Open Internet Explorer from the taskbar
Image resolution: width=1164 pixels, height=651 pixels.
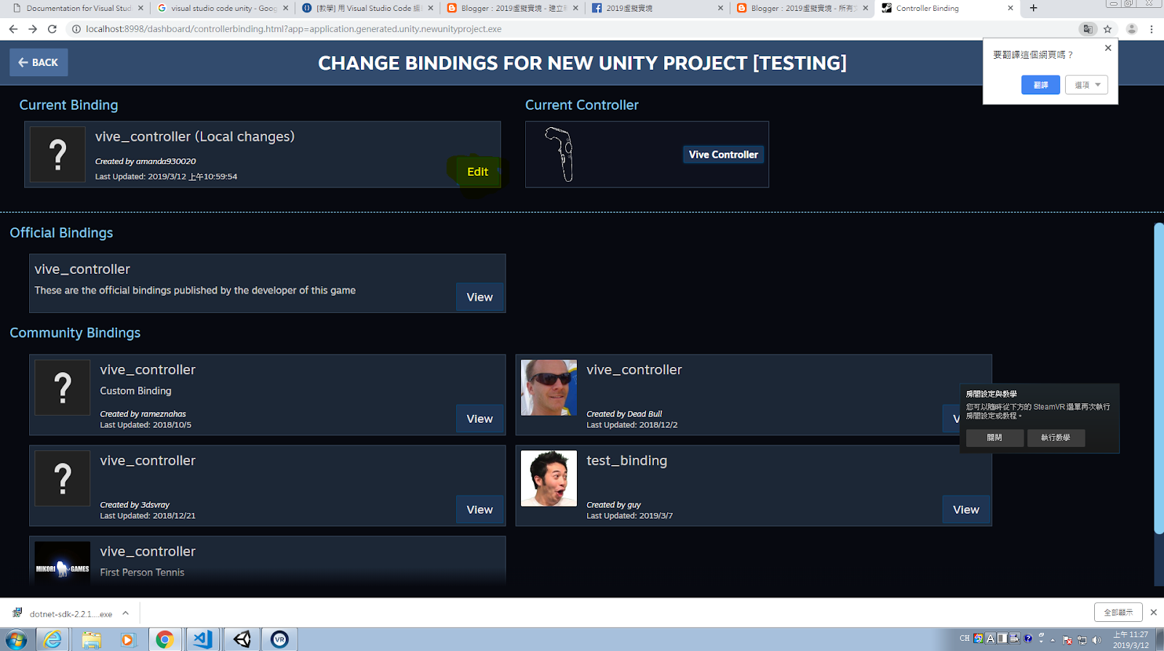52,639
